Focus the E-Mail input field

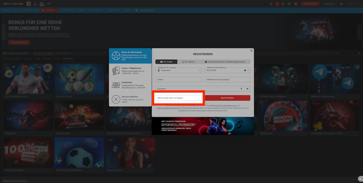point(178,80)
